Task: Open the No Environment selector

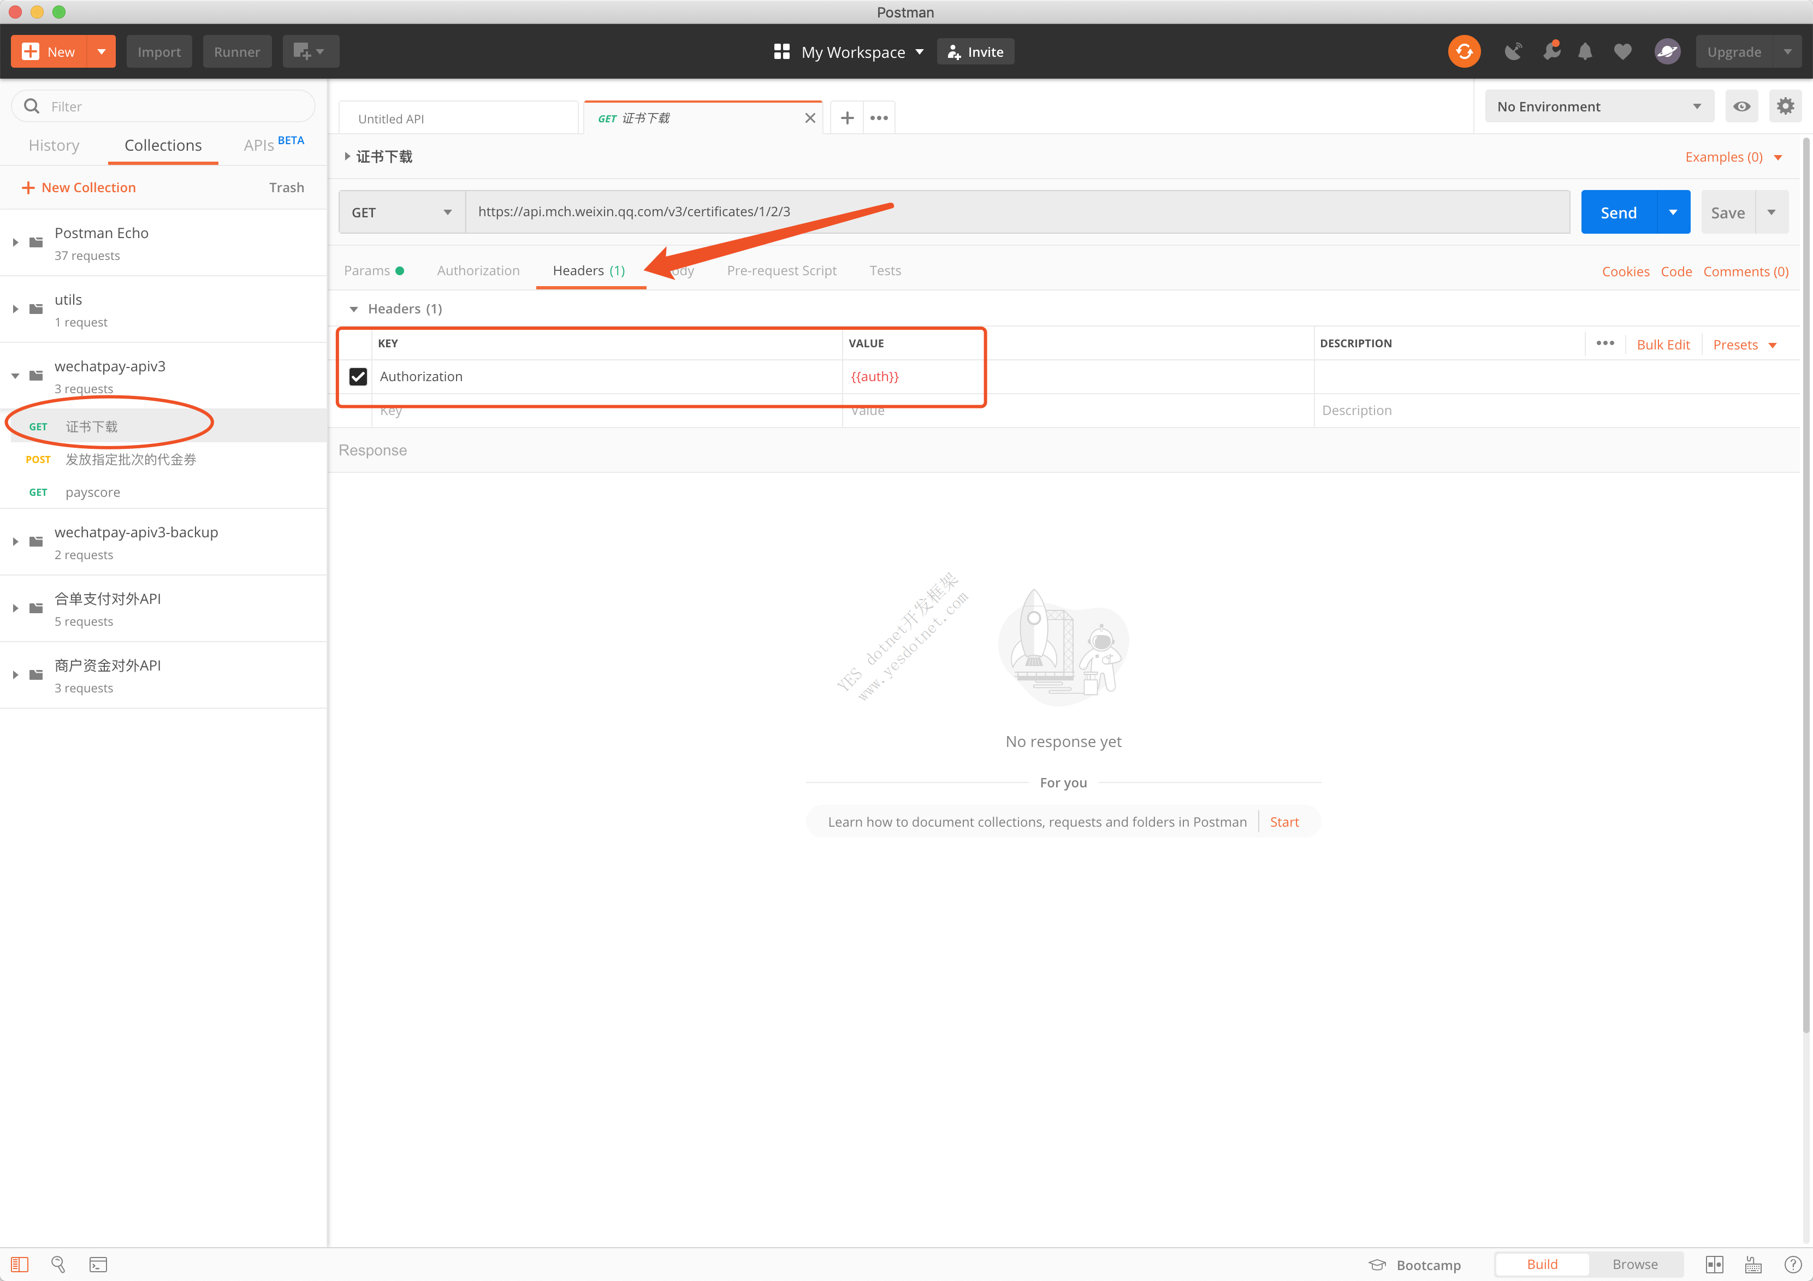Action: (x=1599, y=106)
